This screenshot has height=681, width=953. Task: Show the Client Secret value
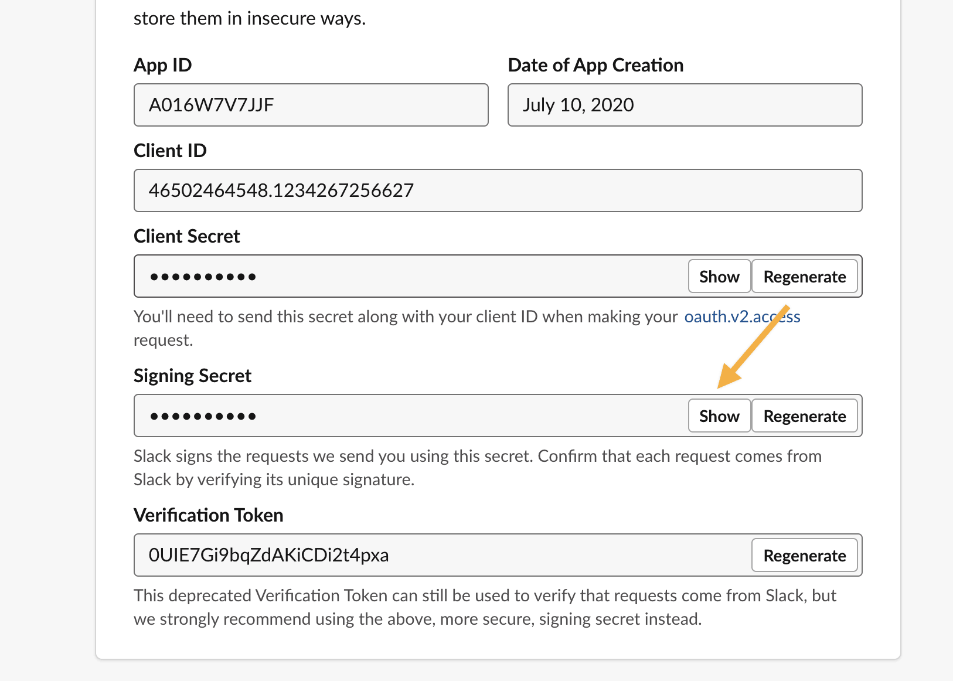(x=719, y=276)
